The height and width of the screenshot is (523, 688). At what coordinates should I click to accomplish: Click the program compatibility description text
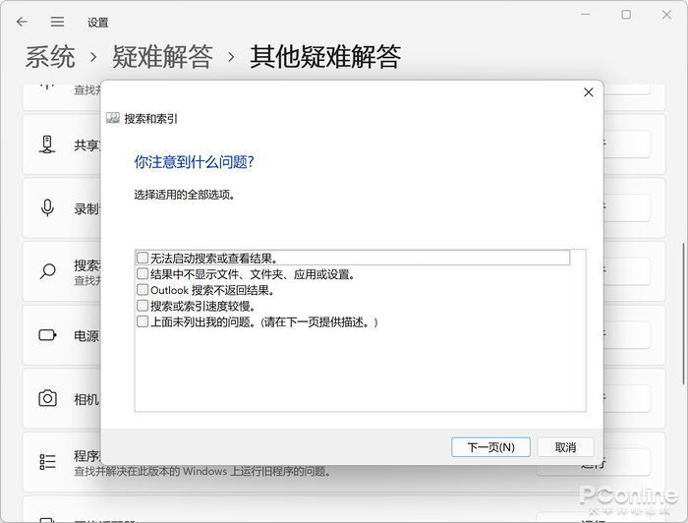[x=202, y=472]
